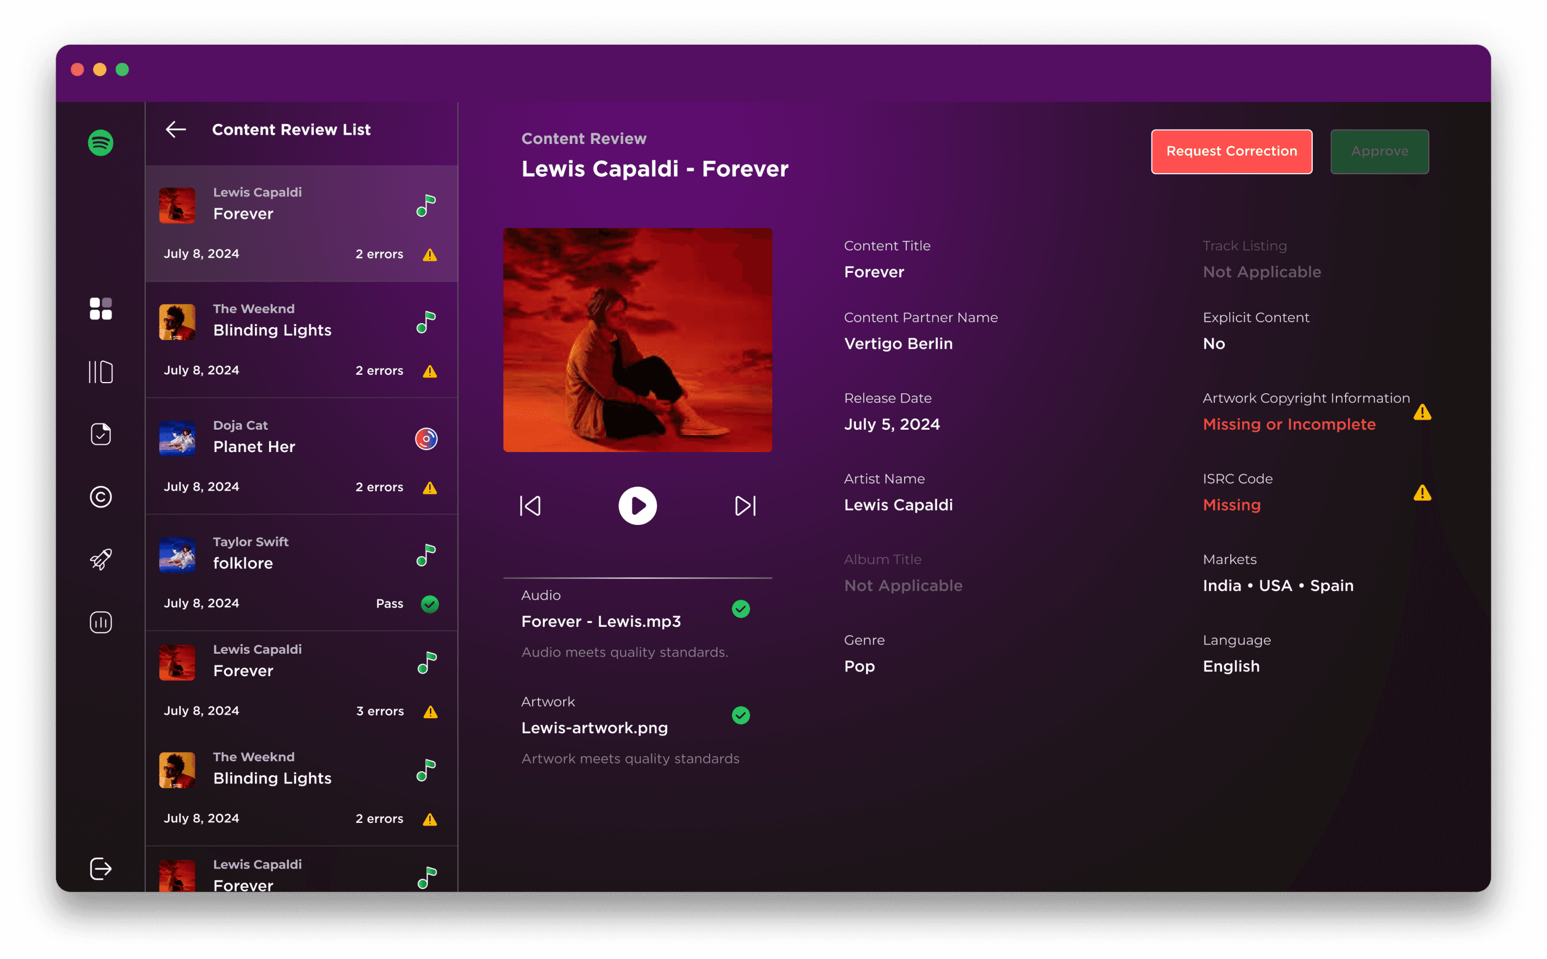Click warning icon beside ISRC Code

point(1422,493)
